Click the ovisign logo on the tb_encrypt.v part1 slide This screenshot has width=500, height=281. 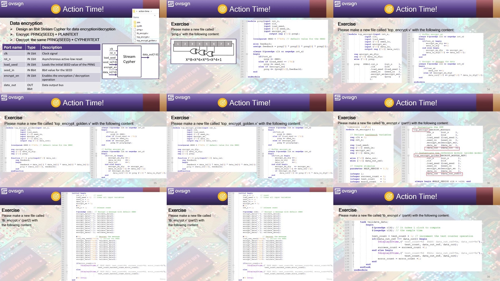coord(346,98)
